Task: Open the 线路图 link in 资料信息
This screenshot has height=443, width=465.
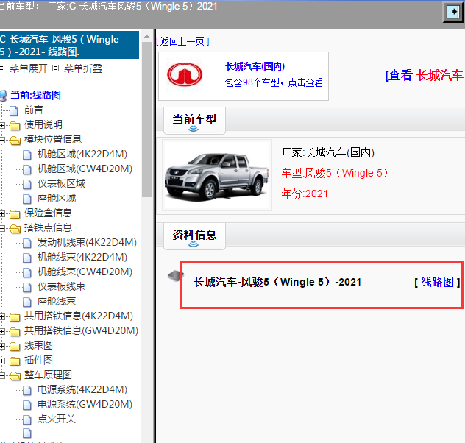Action: coord(437,282)
